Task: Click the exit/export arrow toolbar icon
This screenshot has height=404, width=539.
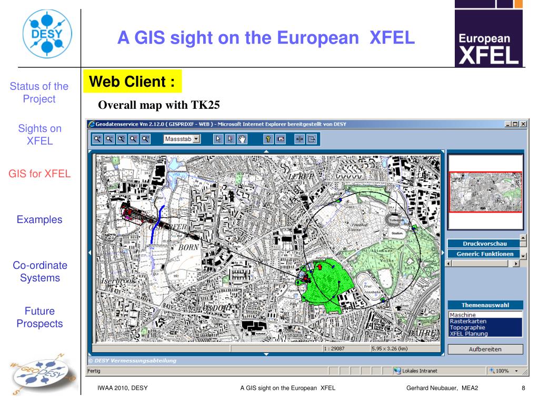Action: [x=312, y=139]
